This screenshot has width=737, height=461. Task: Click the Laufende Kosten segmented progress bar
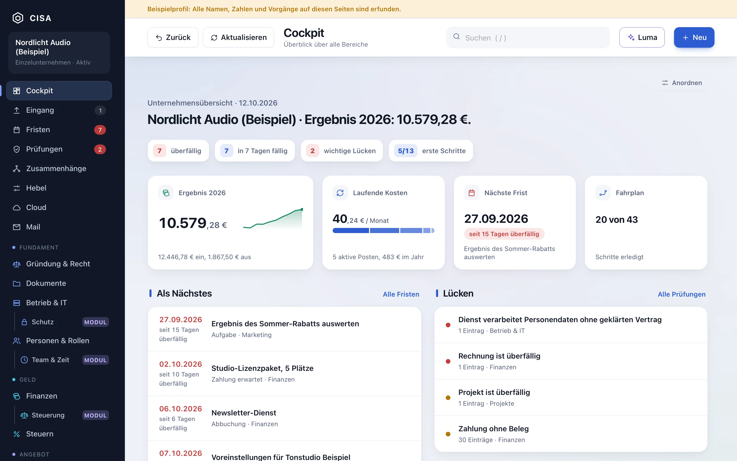383,230
